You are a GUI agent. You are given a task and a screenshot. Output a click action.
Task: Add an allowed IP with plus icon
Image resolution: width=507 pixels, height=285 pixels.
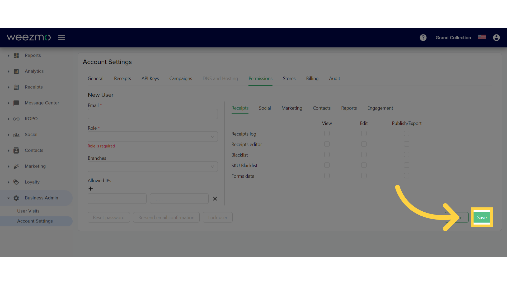coord(91,189)
